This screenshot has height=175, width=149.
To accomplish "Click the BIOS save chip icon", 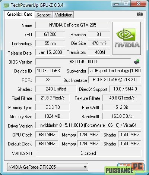I will [x=137, y=62].
